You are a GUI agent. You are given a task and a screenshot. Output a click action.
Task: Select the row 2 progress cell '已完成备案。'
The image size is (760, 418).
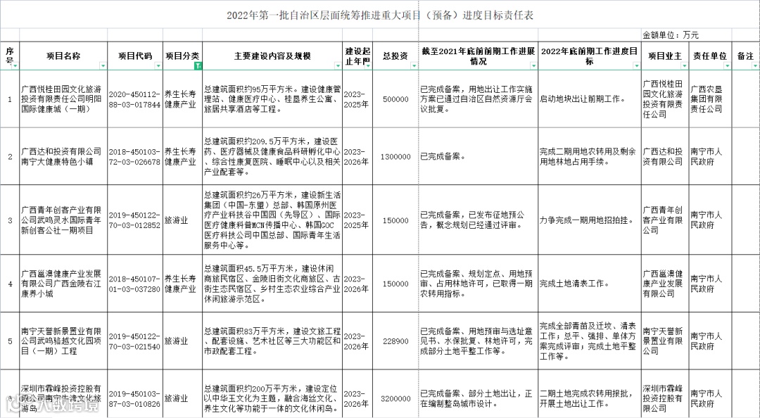click(x=478, y=156)
